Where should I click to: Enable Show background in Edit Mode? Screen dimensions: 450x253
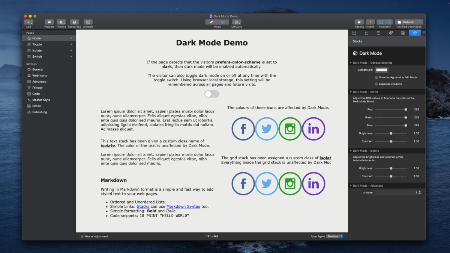tap(376, 78)
